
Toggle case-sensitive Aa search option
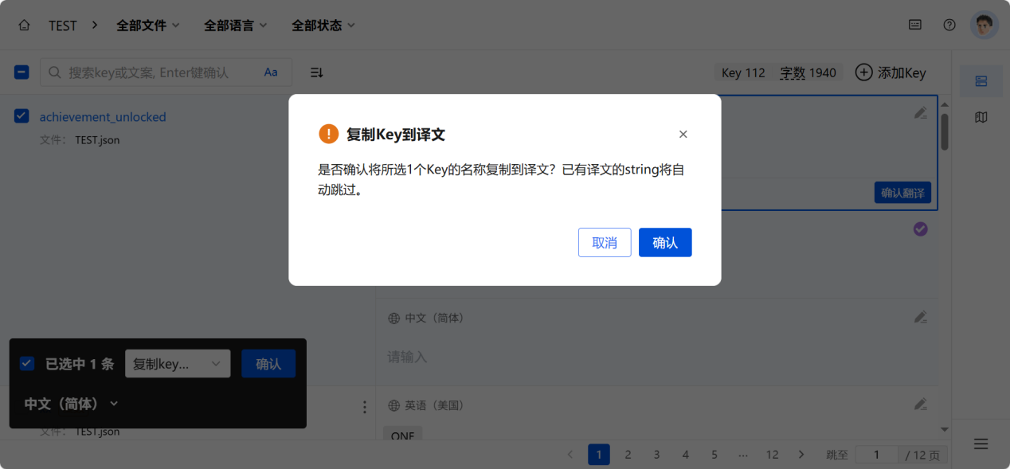(x=271, y=72)
